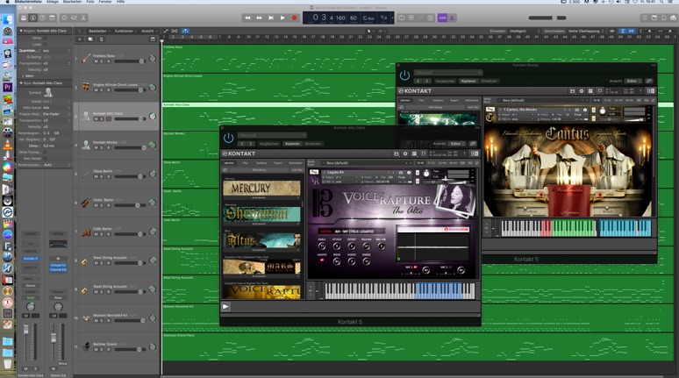Click the rewind transport button

(247, 18)
